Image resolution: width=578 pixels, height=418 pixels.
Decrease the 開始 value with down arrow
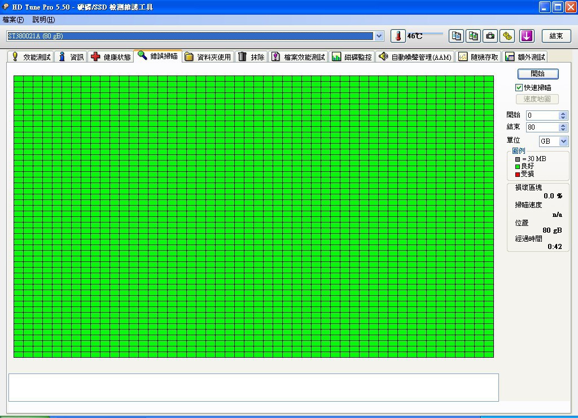pyautogui.click(x=563, y=118)
